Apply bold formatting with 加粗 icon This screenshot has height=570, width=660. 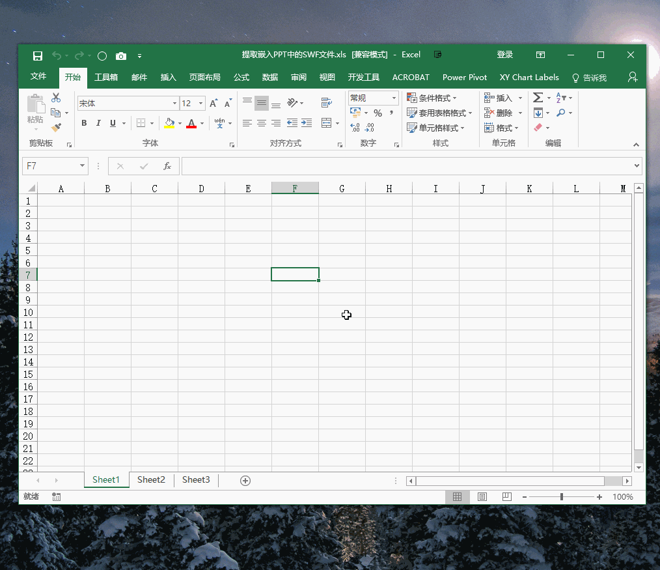pos(83,122)
